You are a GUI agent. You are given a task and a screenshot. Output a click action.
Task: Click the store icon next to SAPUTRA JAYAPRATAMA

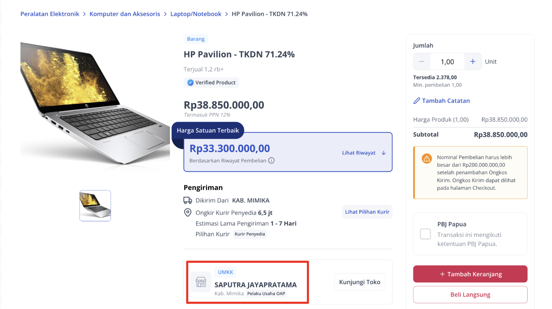201,282
